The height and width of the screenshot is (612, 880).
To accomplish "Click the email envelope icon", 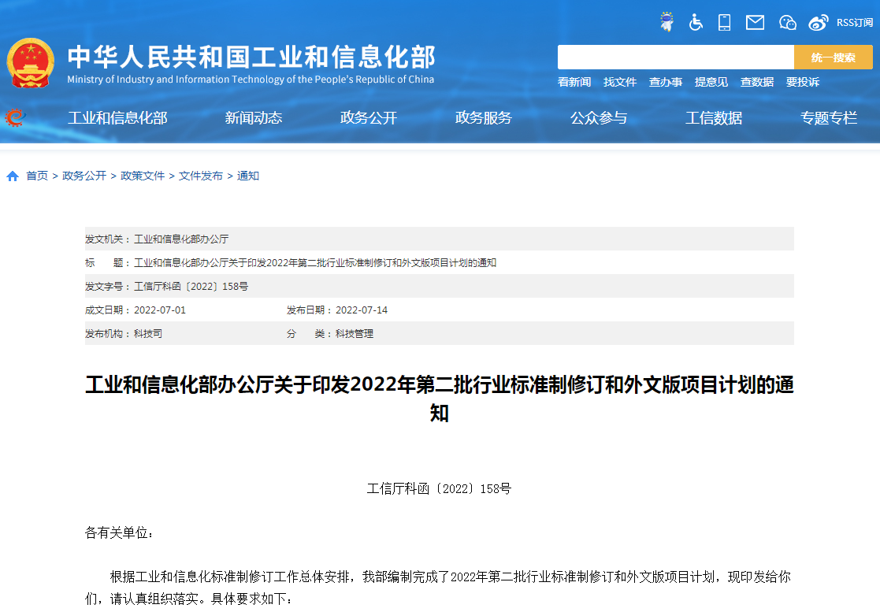I will coord(755,23).
